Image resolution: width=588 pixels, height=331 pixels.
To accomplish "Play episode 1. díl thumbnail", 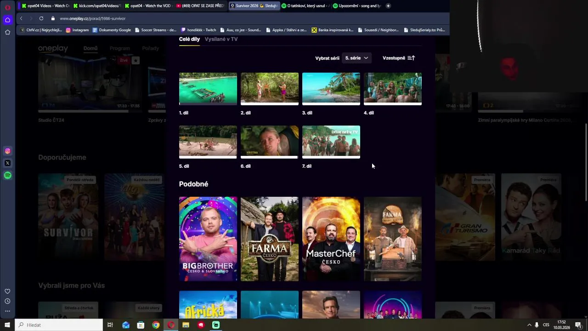I will point(208,89).
